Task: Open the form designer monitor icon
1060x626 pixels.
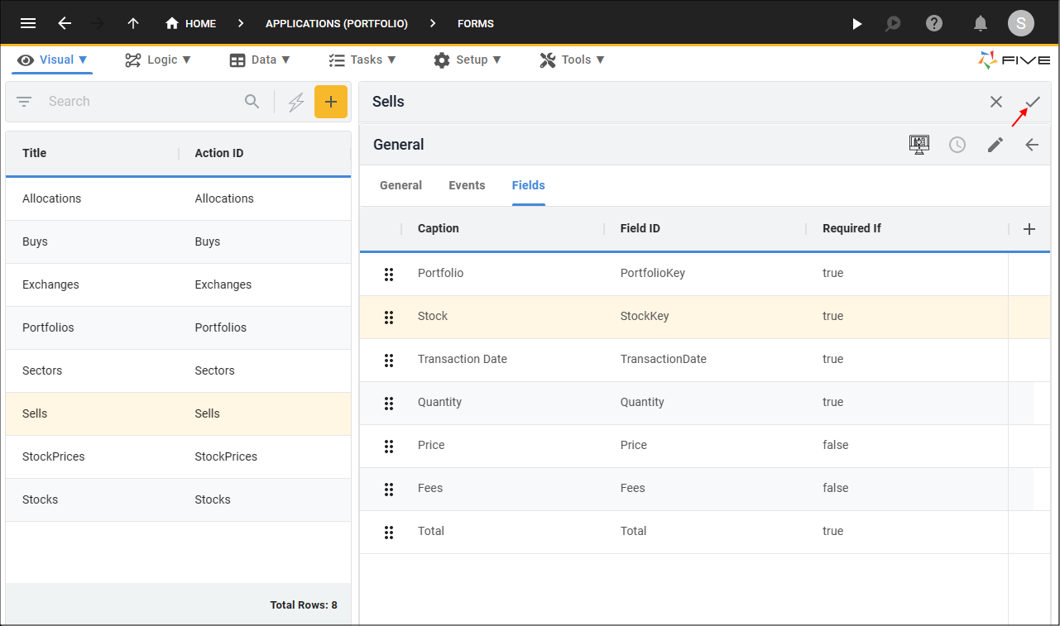Action: (x=919, y=145)
